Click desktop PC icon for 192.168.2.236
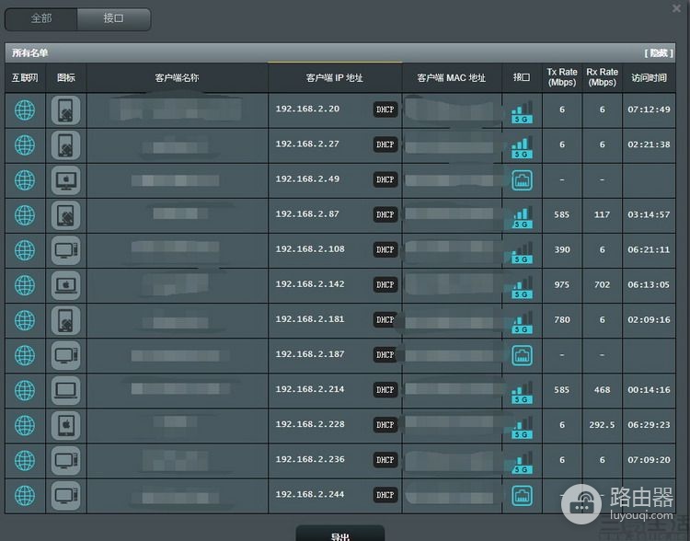Viewport: 690px width, 541px height. click(66, 460)
